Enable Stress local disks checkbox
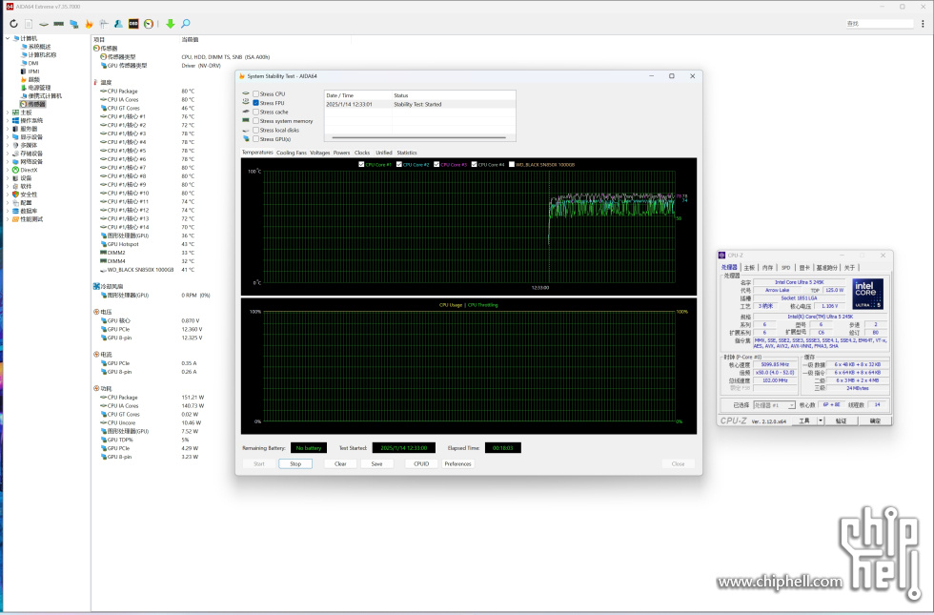The width and height of the screenshot is (934, 615). click(256, 130)
